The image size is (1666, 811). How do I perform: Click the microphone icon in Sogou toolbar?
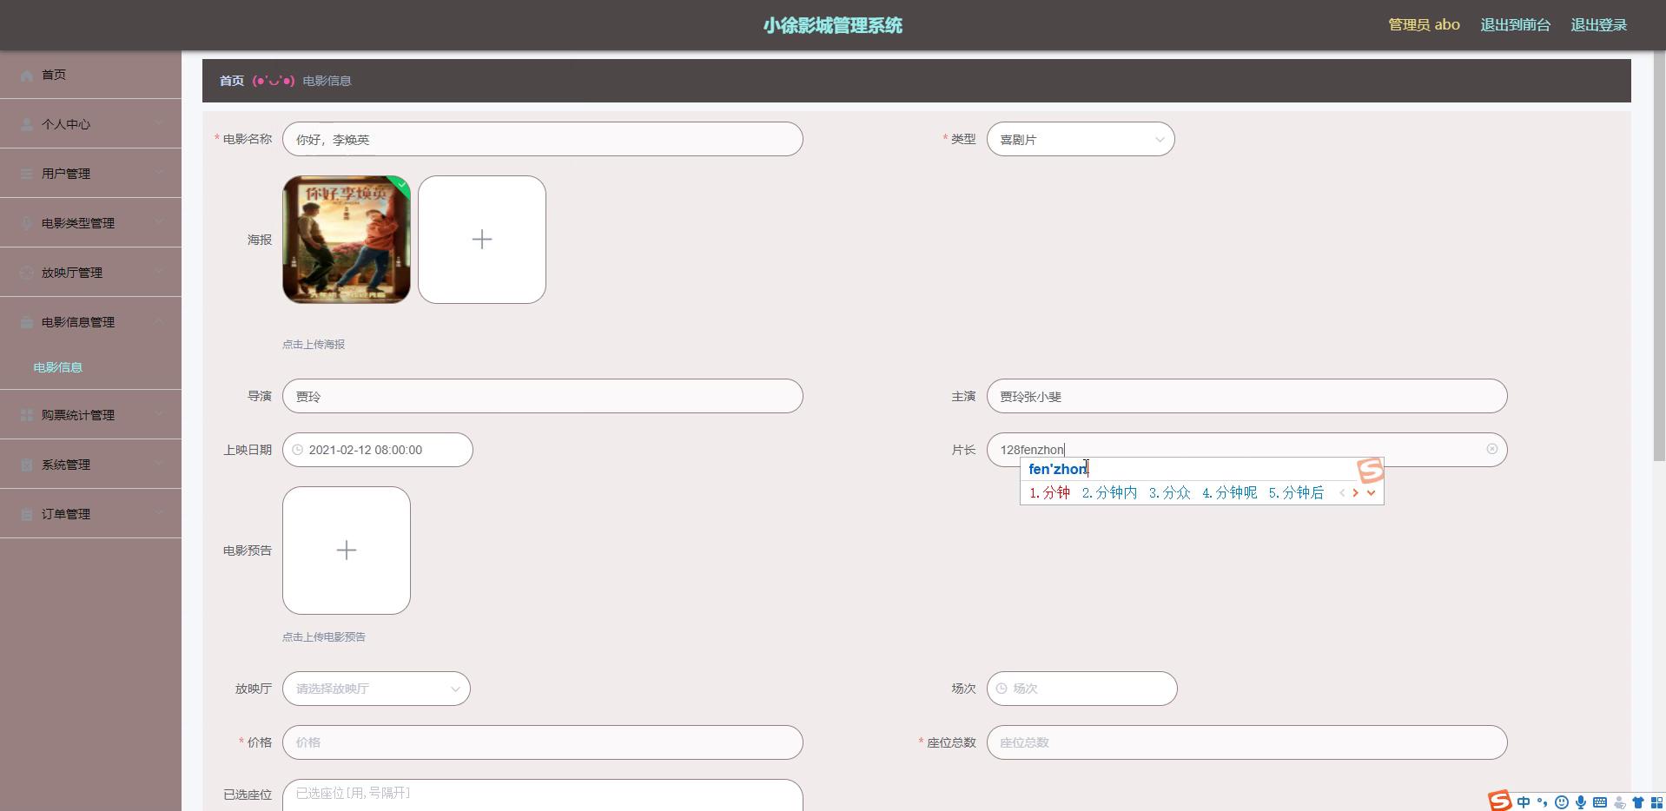[1581, 802]
